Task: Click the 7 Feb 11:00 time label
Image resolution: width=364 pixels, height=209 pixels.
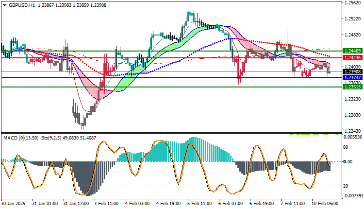Action: 293,204
